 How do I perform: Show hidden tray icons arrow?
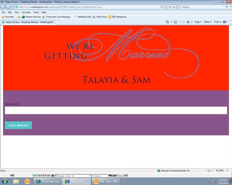coord(205,182)
